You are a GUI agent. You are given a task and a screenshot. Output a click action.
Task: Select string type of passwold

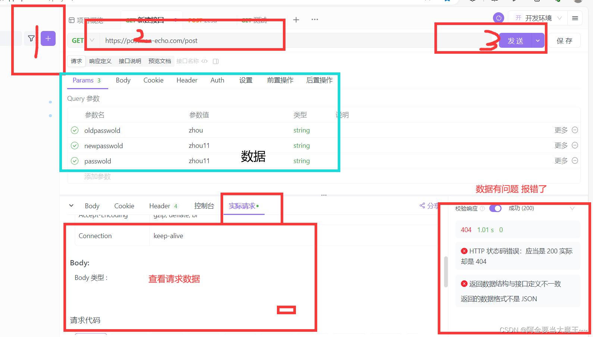(302, 161)
